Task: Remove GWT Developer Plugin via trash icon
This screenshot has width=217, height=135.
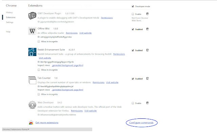Action: (x=147, y=14)
